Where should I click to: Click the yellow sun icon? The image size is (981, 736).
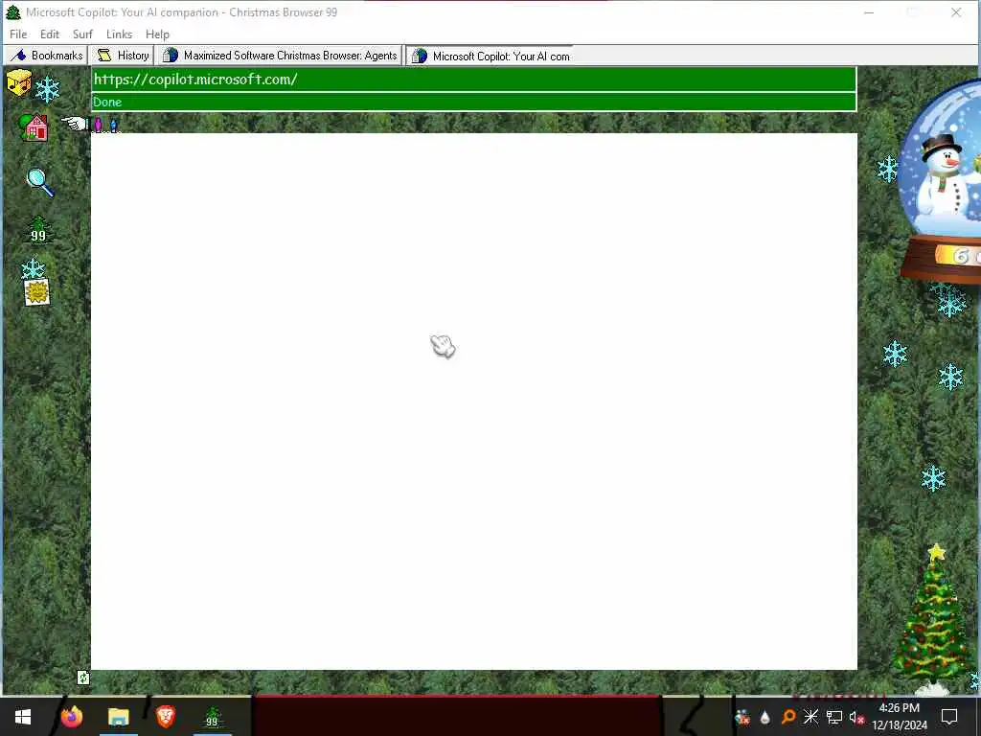click(37, 292)
